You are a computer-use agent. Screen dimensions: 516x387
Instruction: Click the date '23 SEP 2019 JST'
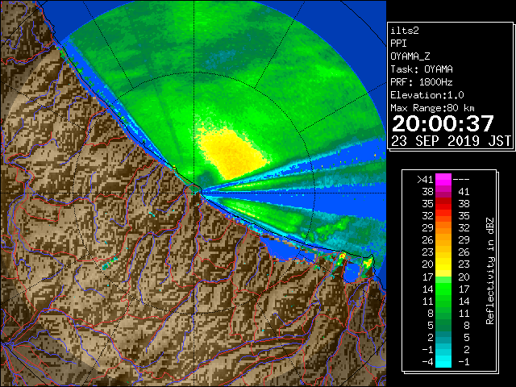(x=451, y=141)
